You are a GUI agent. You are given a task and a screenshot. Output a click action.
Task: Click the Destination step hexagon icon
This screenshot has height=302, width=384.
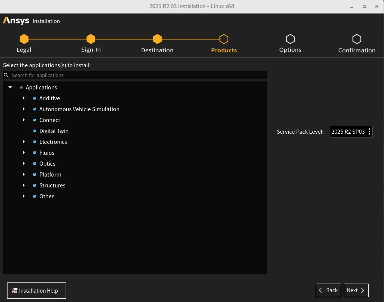click(157, 39)
